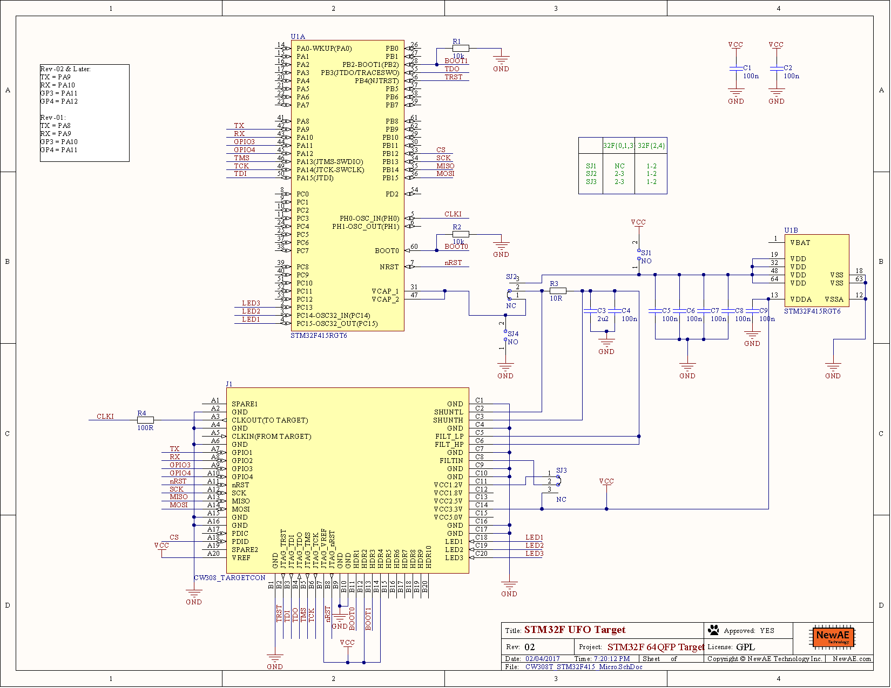891x688 pixels.
Task: Click the PA14(JTCK-SWCLK) pin name
Action: point(330,170)
